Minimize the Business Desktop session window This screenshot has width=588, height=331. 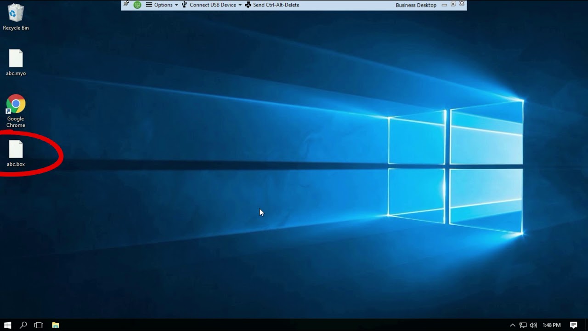[x=444, y=5]
